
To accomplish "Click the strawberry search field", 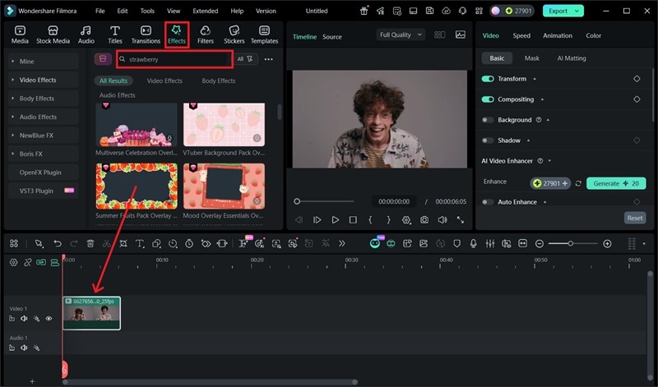I will 174,59.
